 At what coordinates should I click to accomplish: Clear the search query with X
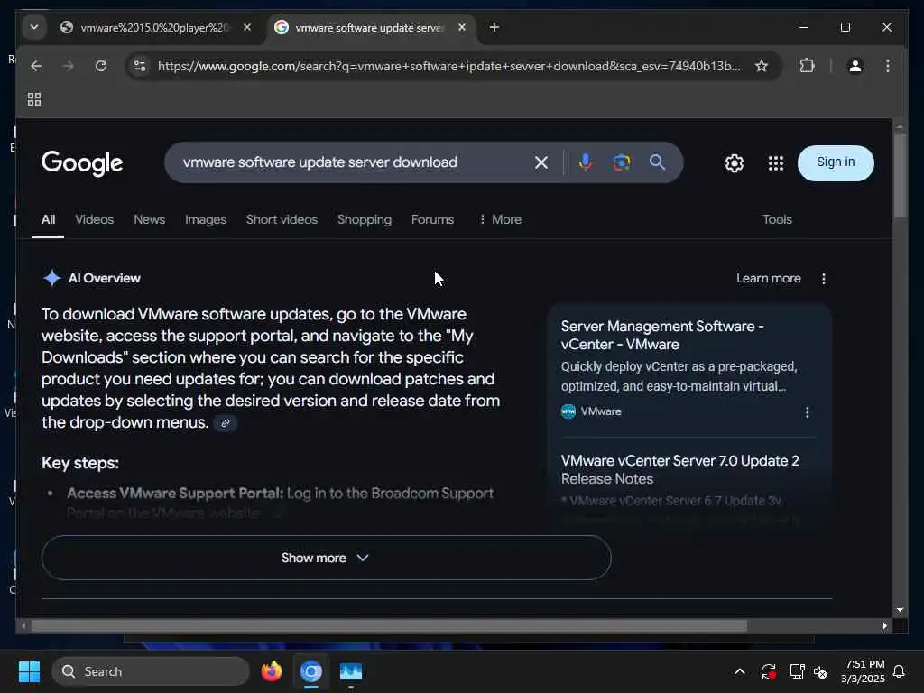click(541, 162)
